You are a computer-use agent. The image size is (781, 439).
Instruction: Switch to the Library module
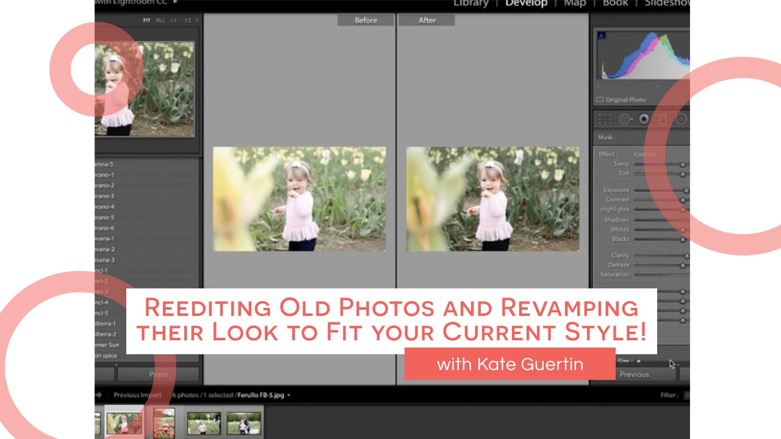click(472, 3)
